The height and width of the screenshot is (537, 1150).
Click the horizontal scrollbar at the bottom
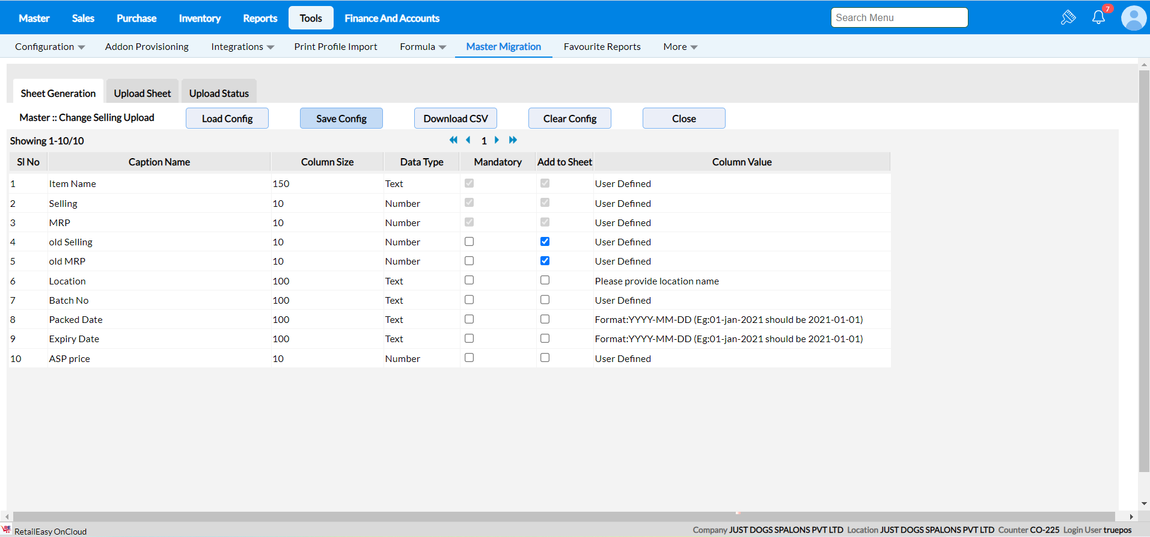564,517
